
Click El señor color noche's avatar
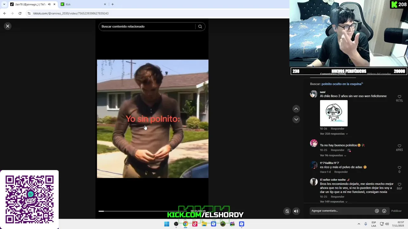pyautogui.click(x=314, y=182)
